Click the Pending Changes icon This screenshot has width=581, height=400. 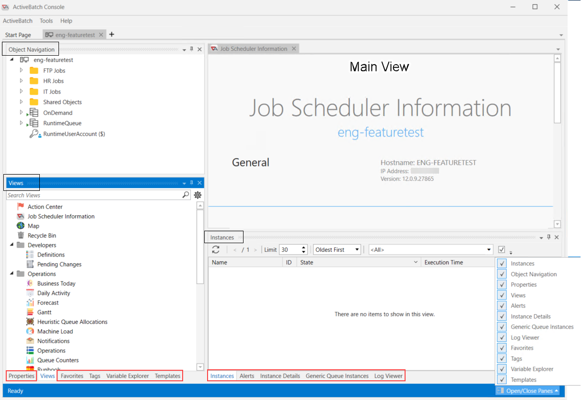pyautogui.click(x=30, y=264)
